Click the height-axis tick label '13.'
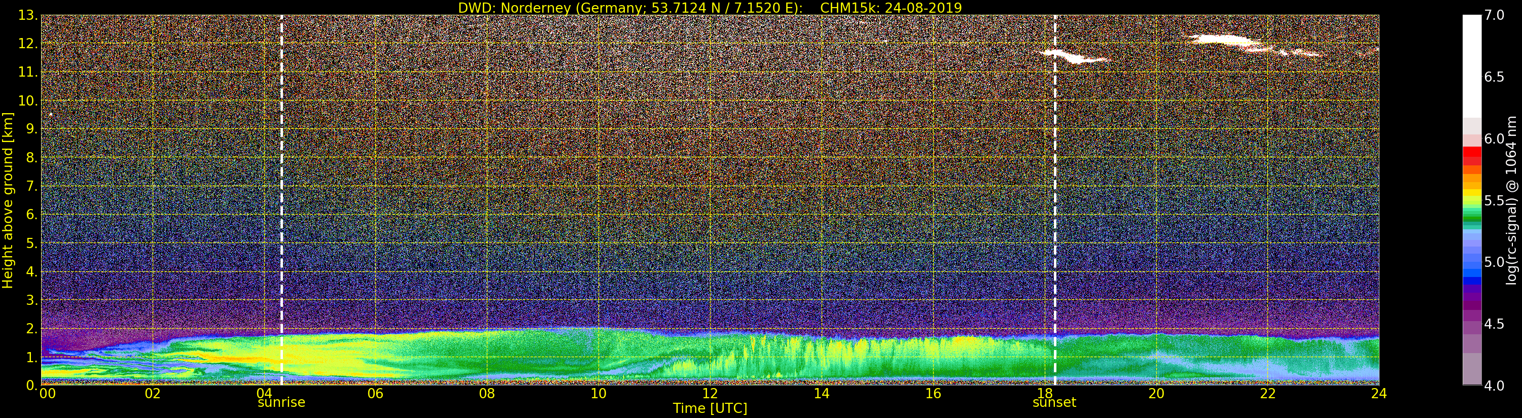Viewport: 1522px width, 418px height. [28, 15]
